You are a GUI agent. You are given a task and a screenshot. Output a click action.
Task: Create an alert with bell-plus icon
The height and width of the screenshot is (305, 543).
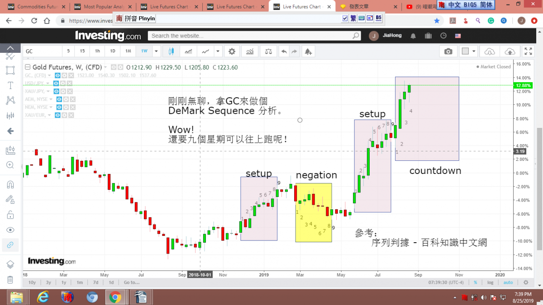point(308,52)
